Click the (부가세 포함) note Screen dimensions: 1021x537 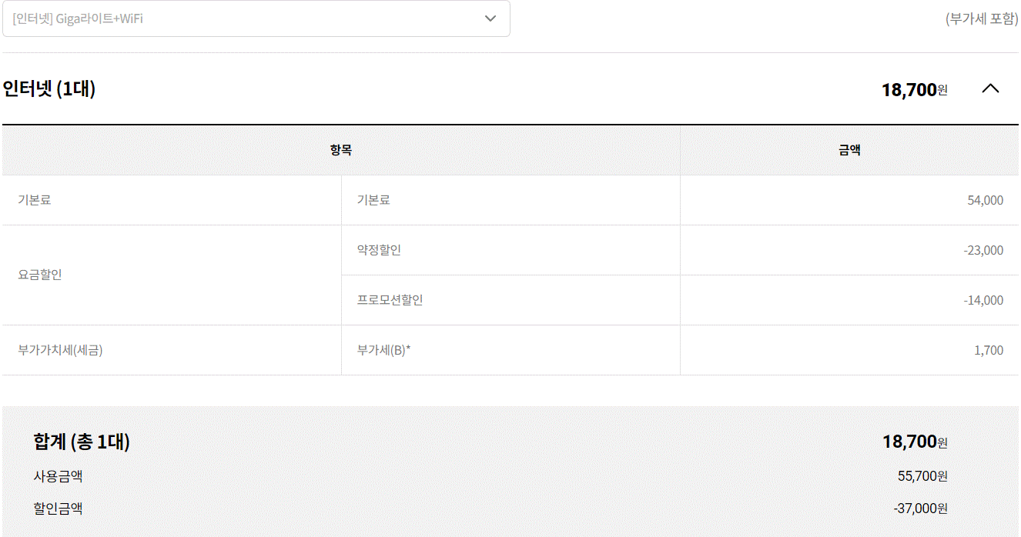point(981,19)
